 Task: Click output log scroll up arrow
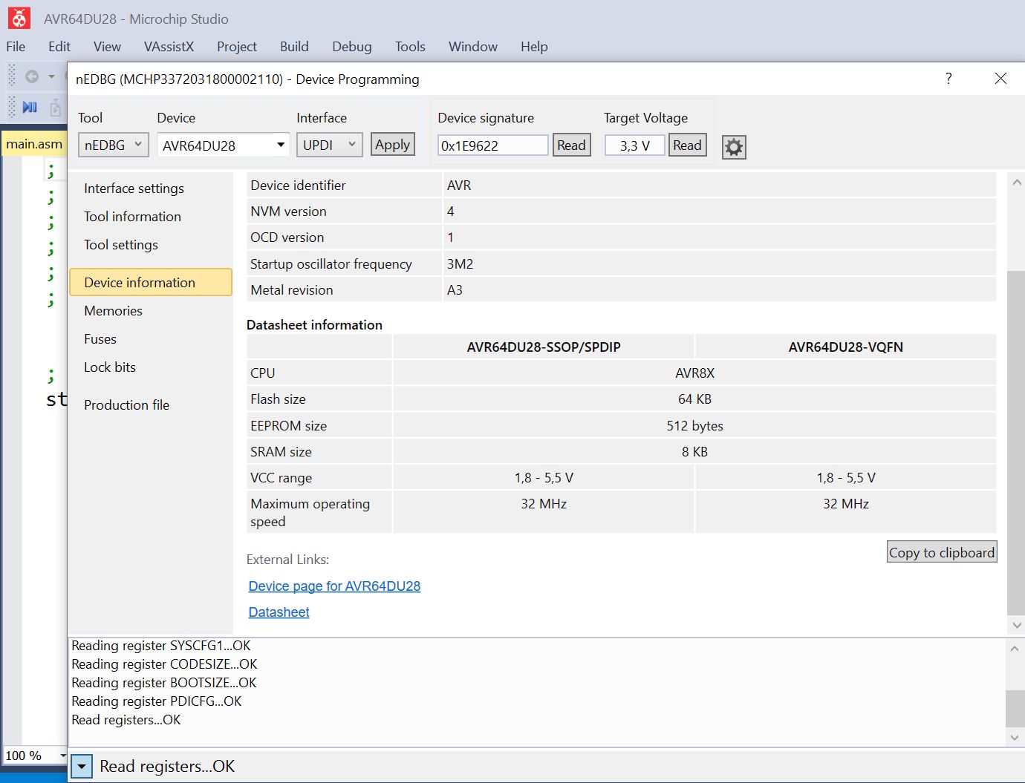1015,648
